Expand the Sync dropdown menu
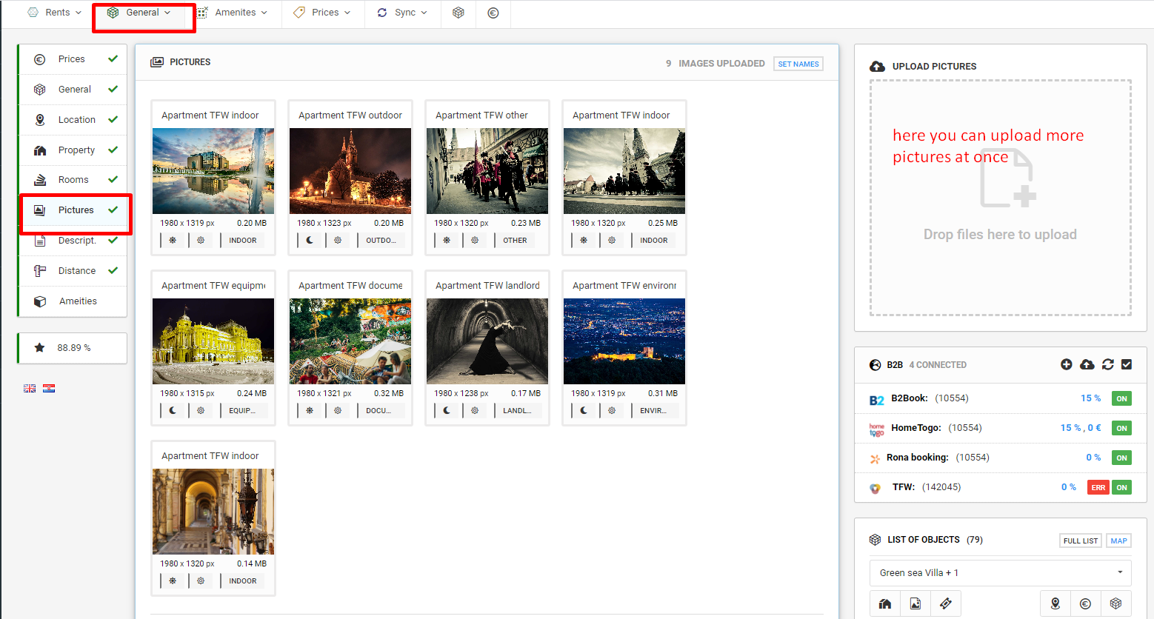 click(x=402, y=13)
